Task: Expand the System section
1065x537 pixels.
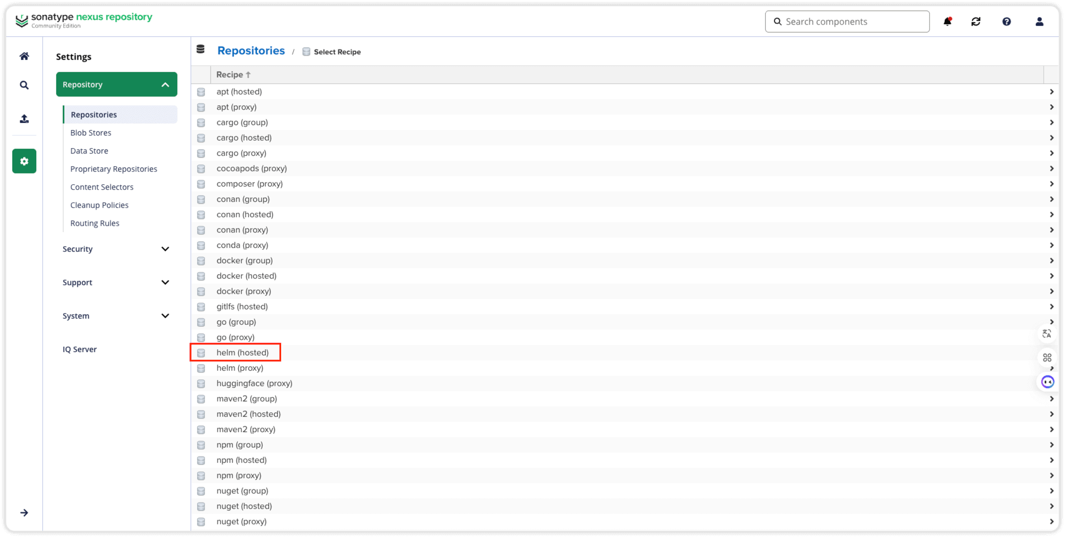Action: pyautogui.click(x=116, y=316)
